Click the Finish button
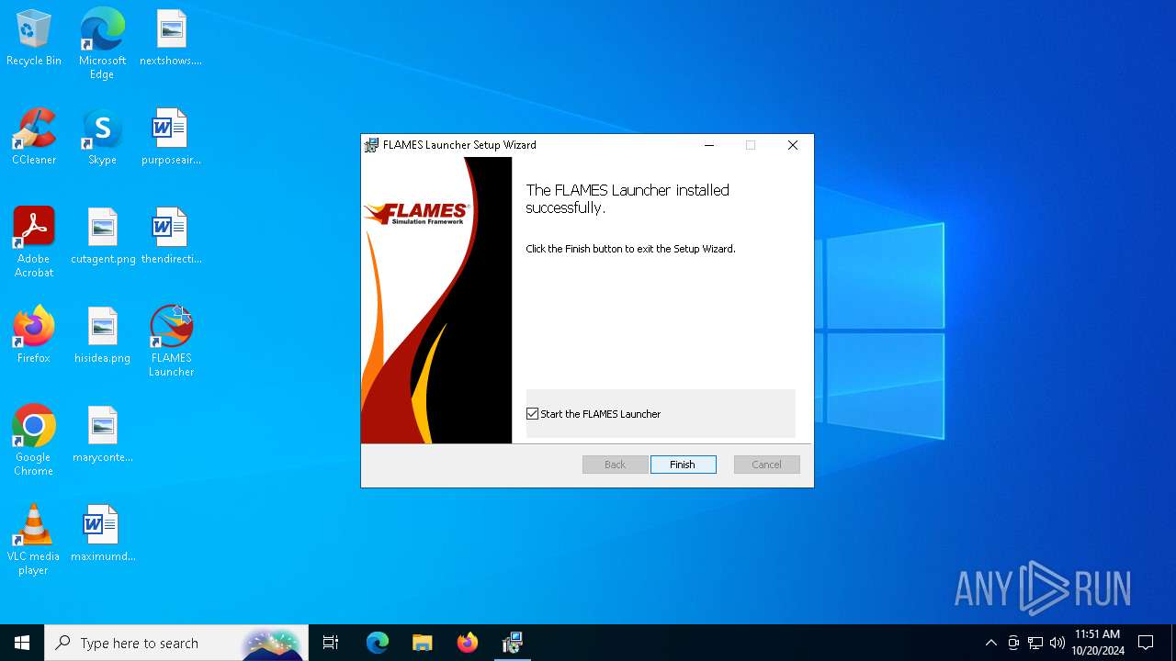Image resolution: width=1176 pixels, height=661 pixels. (x=683, y=465)
